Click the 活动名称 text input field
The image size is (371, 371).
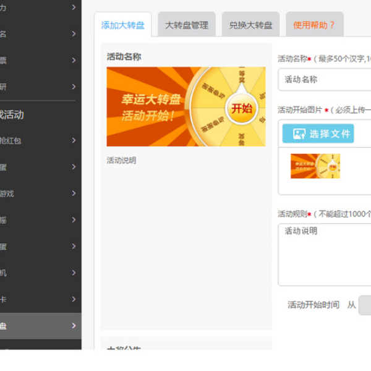coord(325,80)
